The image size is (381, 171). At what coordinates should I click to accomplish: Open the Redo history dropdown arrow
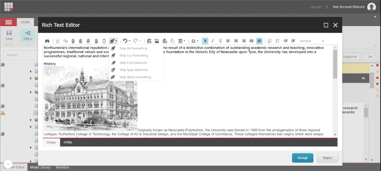(140, 41)
